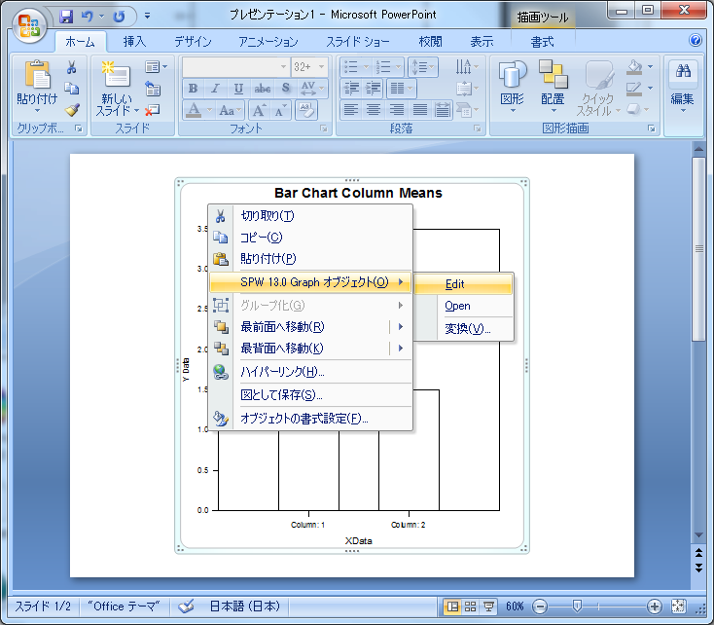Switch to the アニメーション tab
Image resolution: width=714 pixels, height=625 pixels.
point(268,42)
